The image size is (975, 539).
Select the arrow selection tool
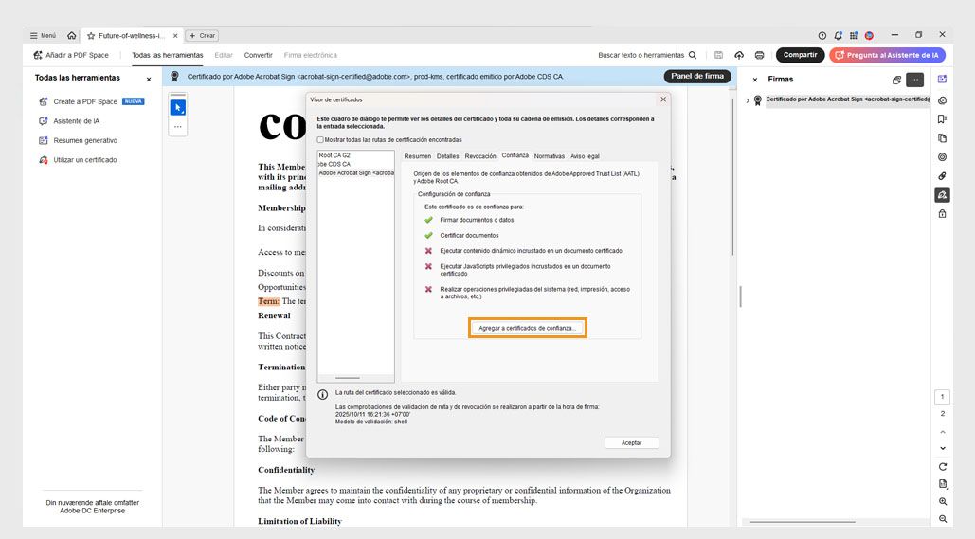178,108
